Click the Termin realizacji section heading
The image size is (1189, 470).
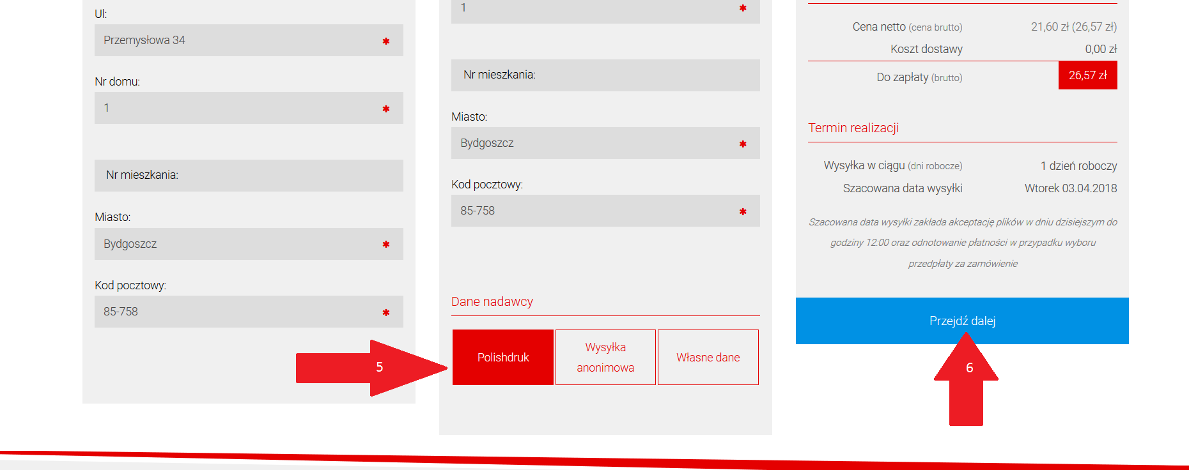(x=853, y=128)
